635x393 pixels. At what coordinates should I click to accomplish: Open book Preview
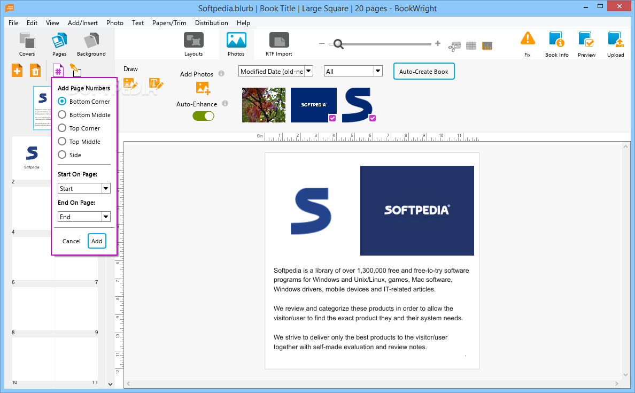pos(586,44)
